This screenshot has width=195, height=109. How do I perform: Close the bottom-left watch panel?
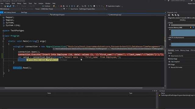point(157,91)
